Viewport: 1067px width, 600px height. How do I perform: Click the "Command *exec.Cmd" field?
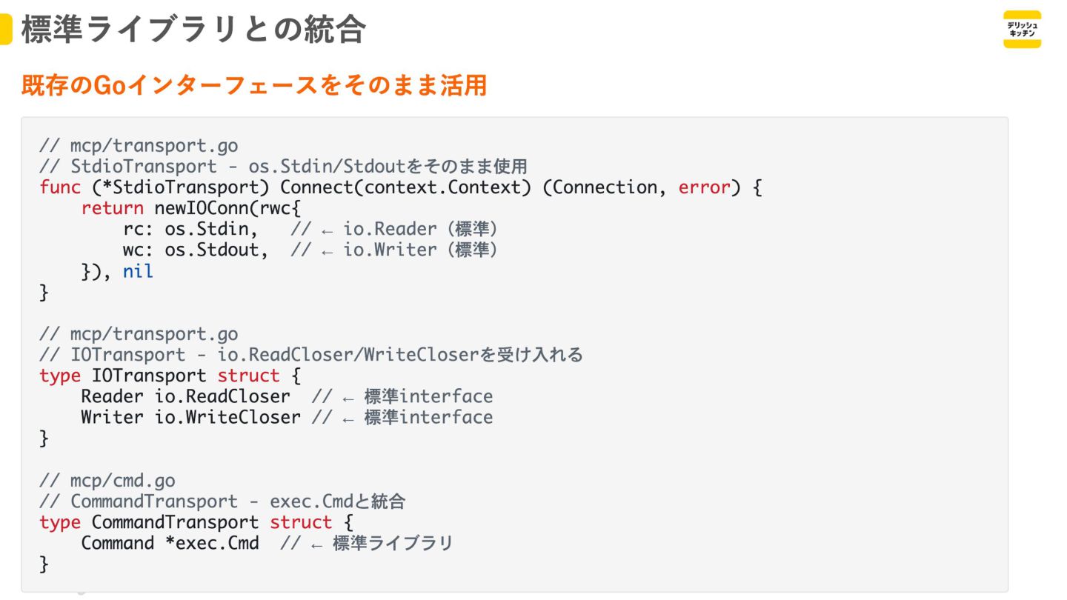(170, 543)
